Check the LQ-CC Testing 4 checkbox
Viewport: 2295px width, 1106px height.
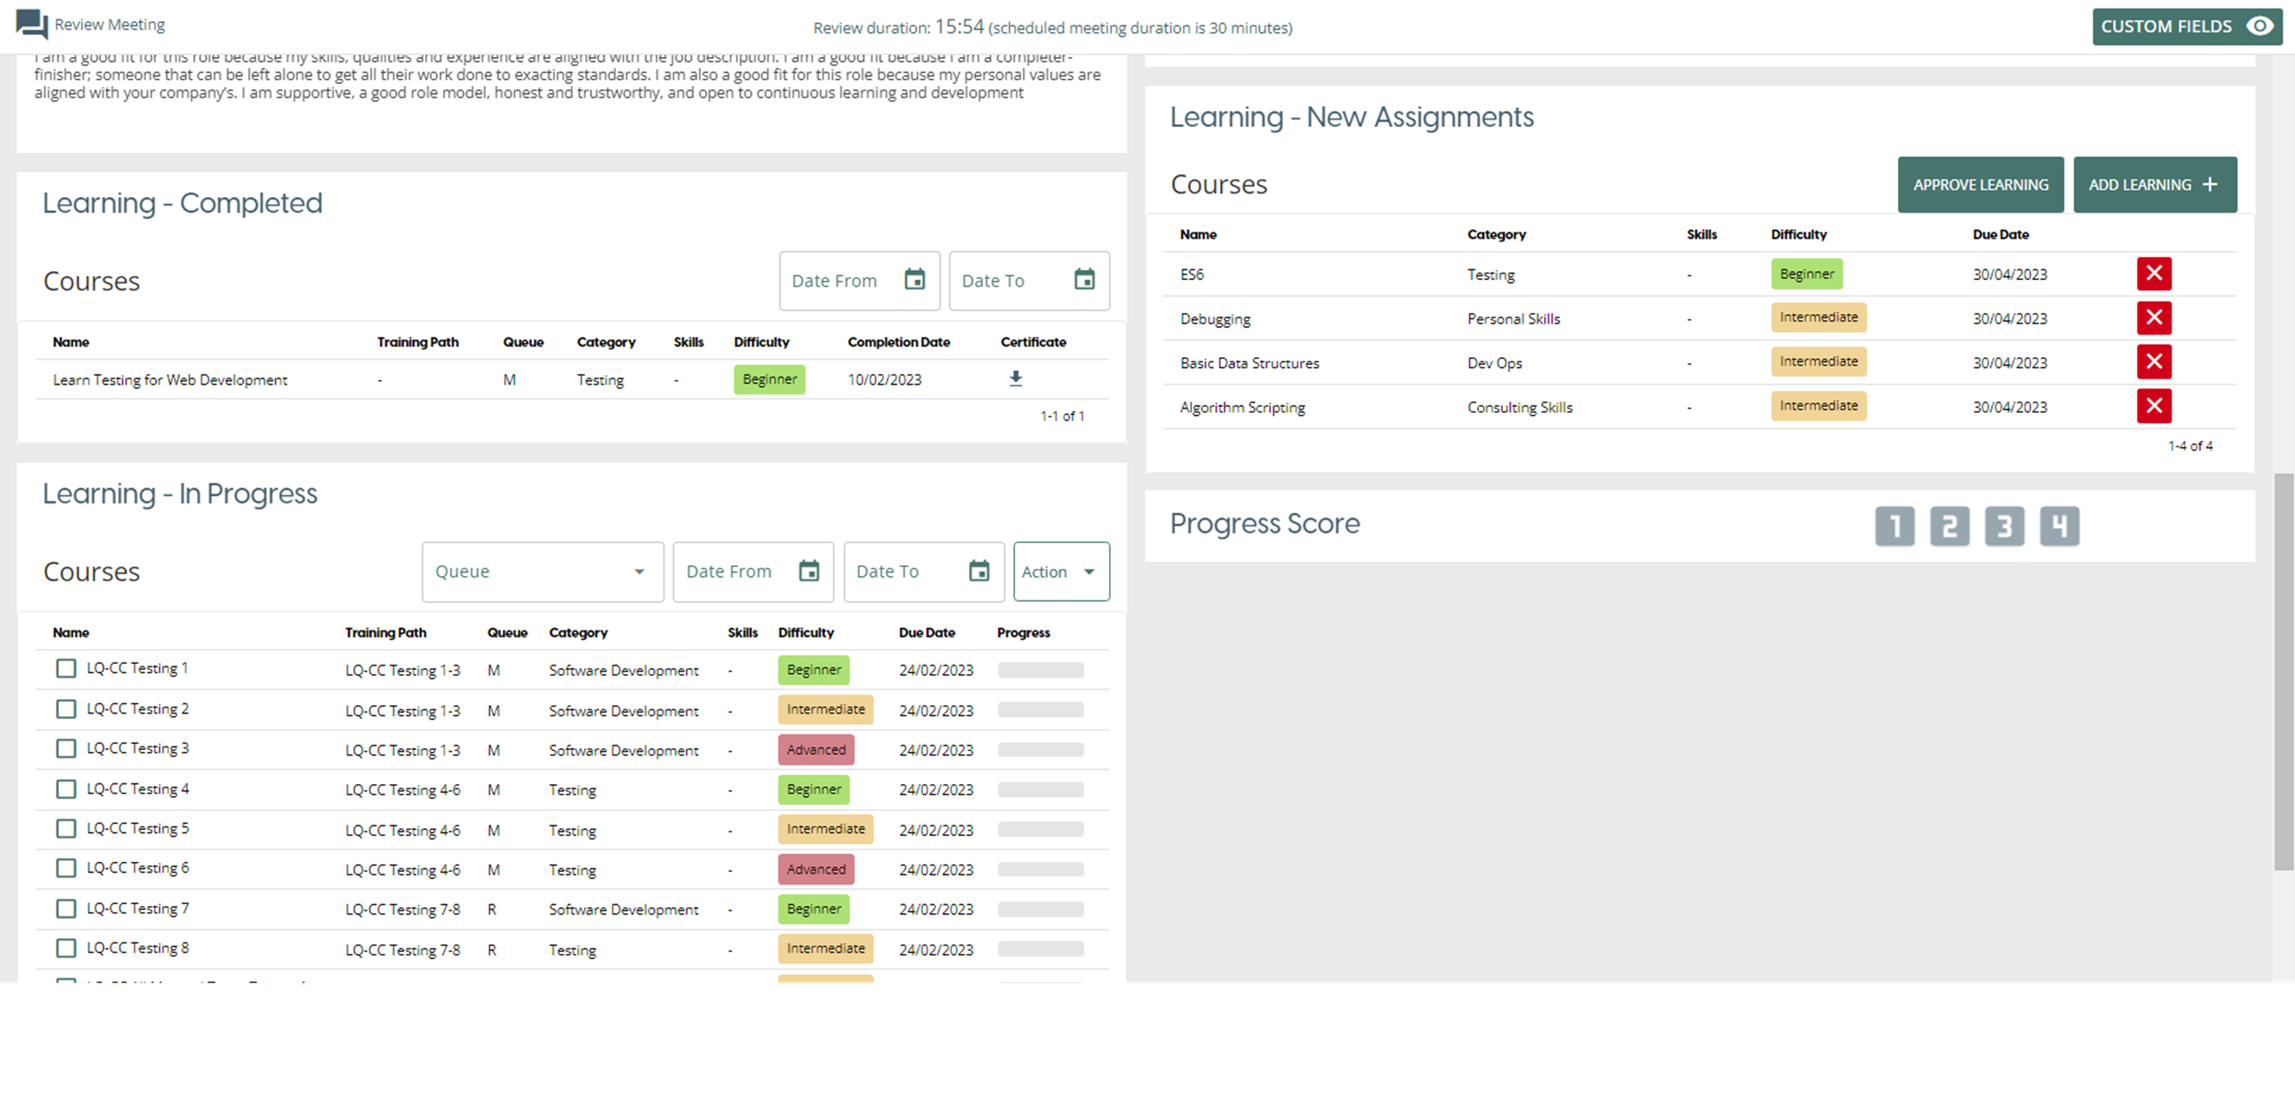click(x=66, y=789)
